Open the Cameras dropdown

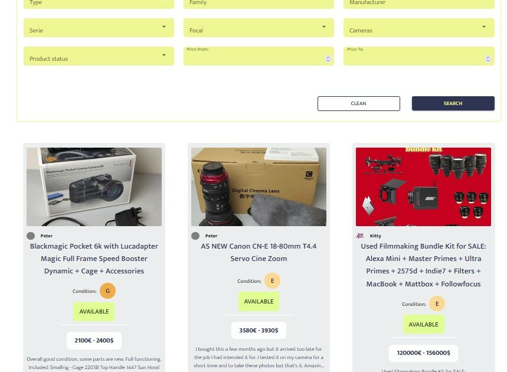pyautogui.click(x=418, y=28)
